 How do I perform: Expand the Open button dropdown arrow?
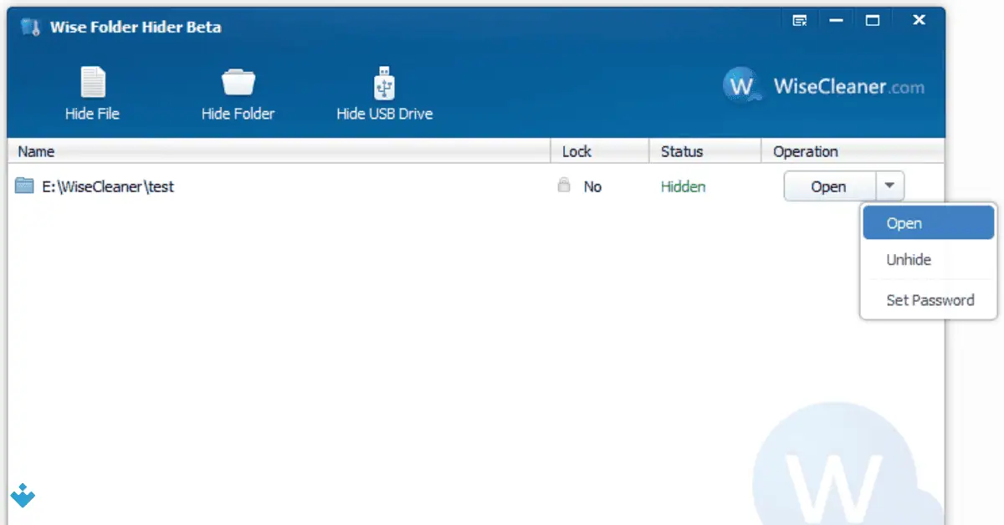pos(889,186)
